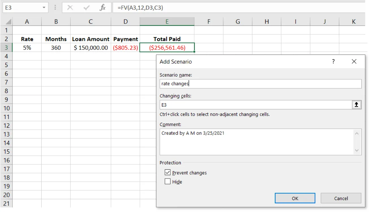Enable the Hide checkbox
Screen dimensions: 370x212
click(x=167, y=182)
